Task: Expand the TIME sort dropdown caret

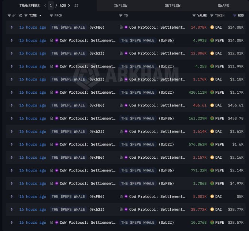Action: pyautogui.click(x=40, y=15)
